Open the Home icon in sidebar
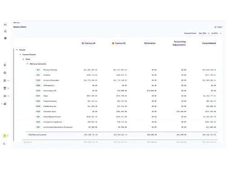 [x=5, y=65]
